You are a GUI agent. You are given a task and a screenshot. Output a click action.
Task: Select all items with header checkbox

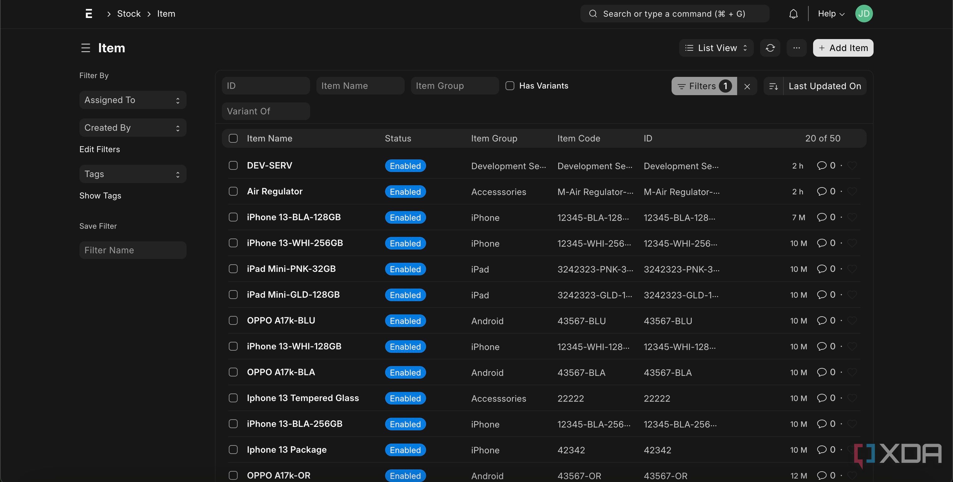point(233,138)
